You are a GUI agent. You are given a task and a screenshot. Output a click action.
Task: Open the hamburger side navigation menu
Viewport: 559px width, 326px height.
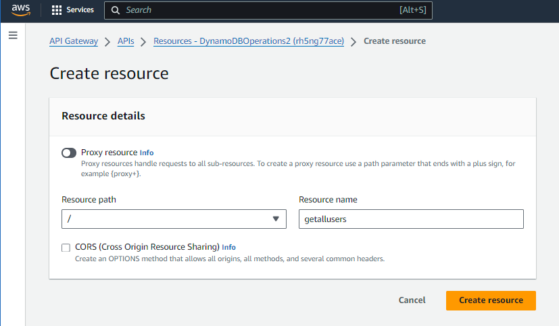pyautogui.click(x=13, y=35)
